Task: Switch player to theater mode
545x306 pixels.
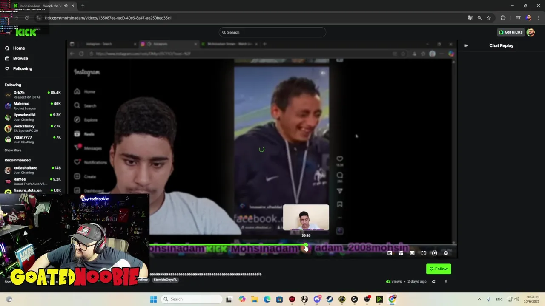Action: click(x=412, y=253)
